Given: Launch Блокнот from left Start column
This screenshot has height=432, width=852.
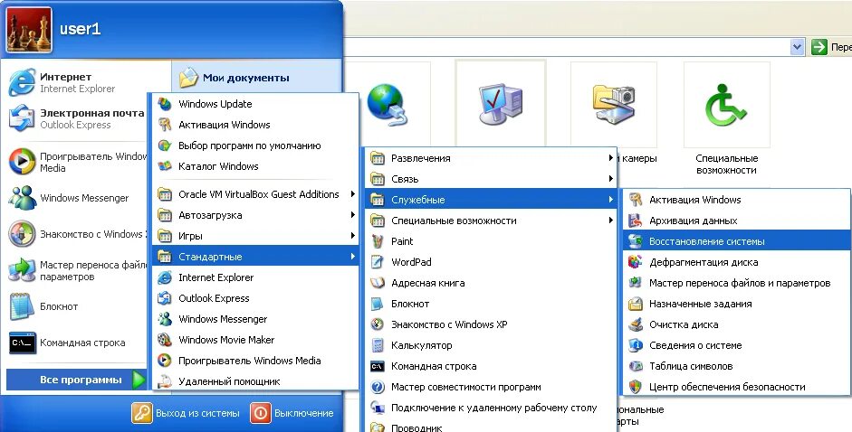Looking at the screenshot, I should (x=79, y=306).
